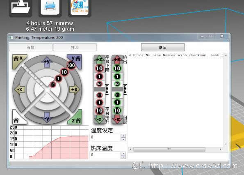Retract 1 mm of filament
Viewport: 244px width, 175px height.
click(x=117, y=102)
